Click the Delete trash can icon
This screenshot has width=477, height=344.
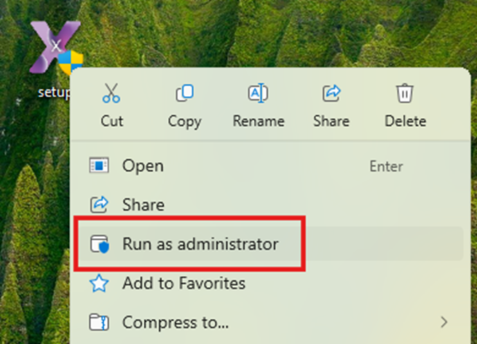404,94
